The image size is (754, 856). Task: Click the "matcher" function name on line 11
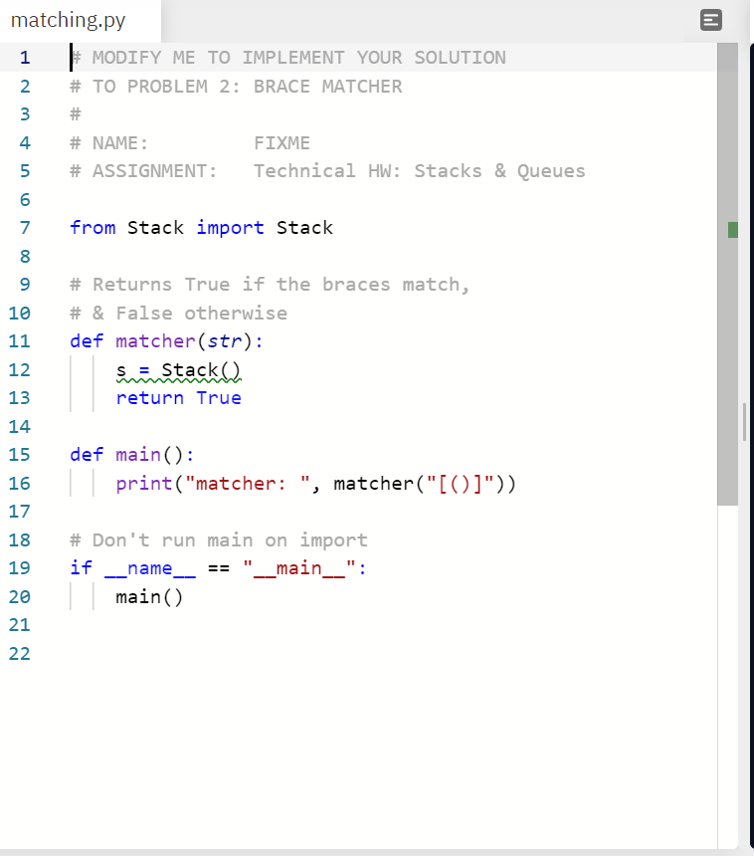[155, 341]
